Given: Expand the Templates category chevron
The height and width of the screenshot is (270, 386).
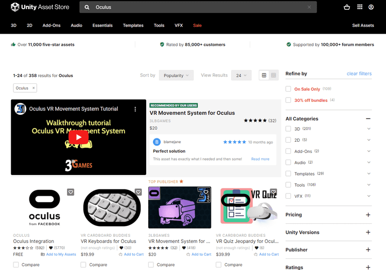Looking at the screenshot, I should [x=369, y=174].
